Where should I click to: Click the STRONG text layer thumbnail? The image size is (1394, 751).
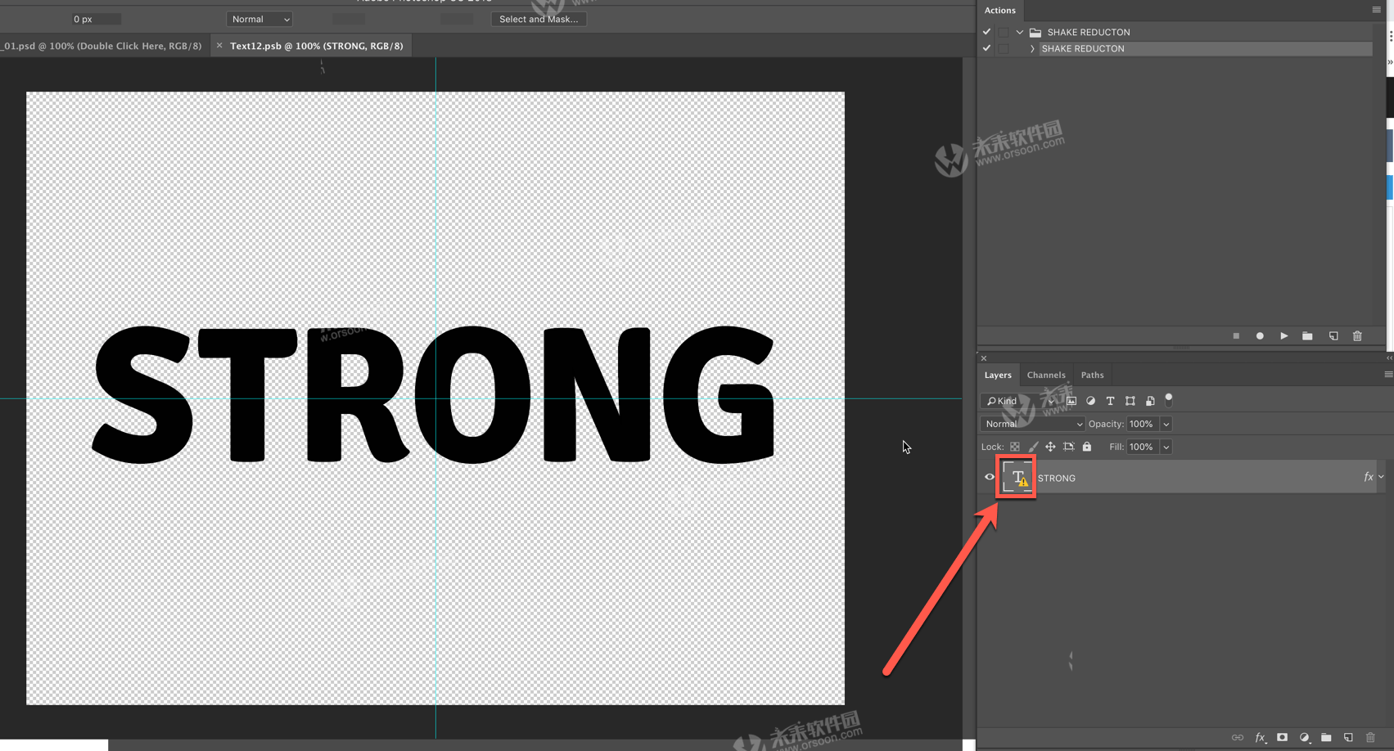(x=1017, y=478)
